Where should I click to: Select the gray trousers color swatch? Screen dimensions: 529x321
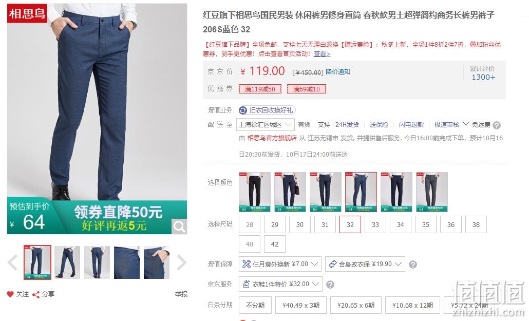[432, 192]
